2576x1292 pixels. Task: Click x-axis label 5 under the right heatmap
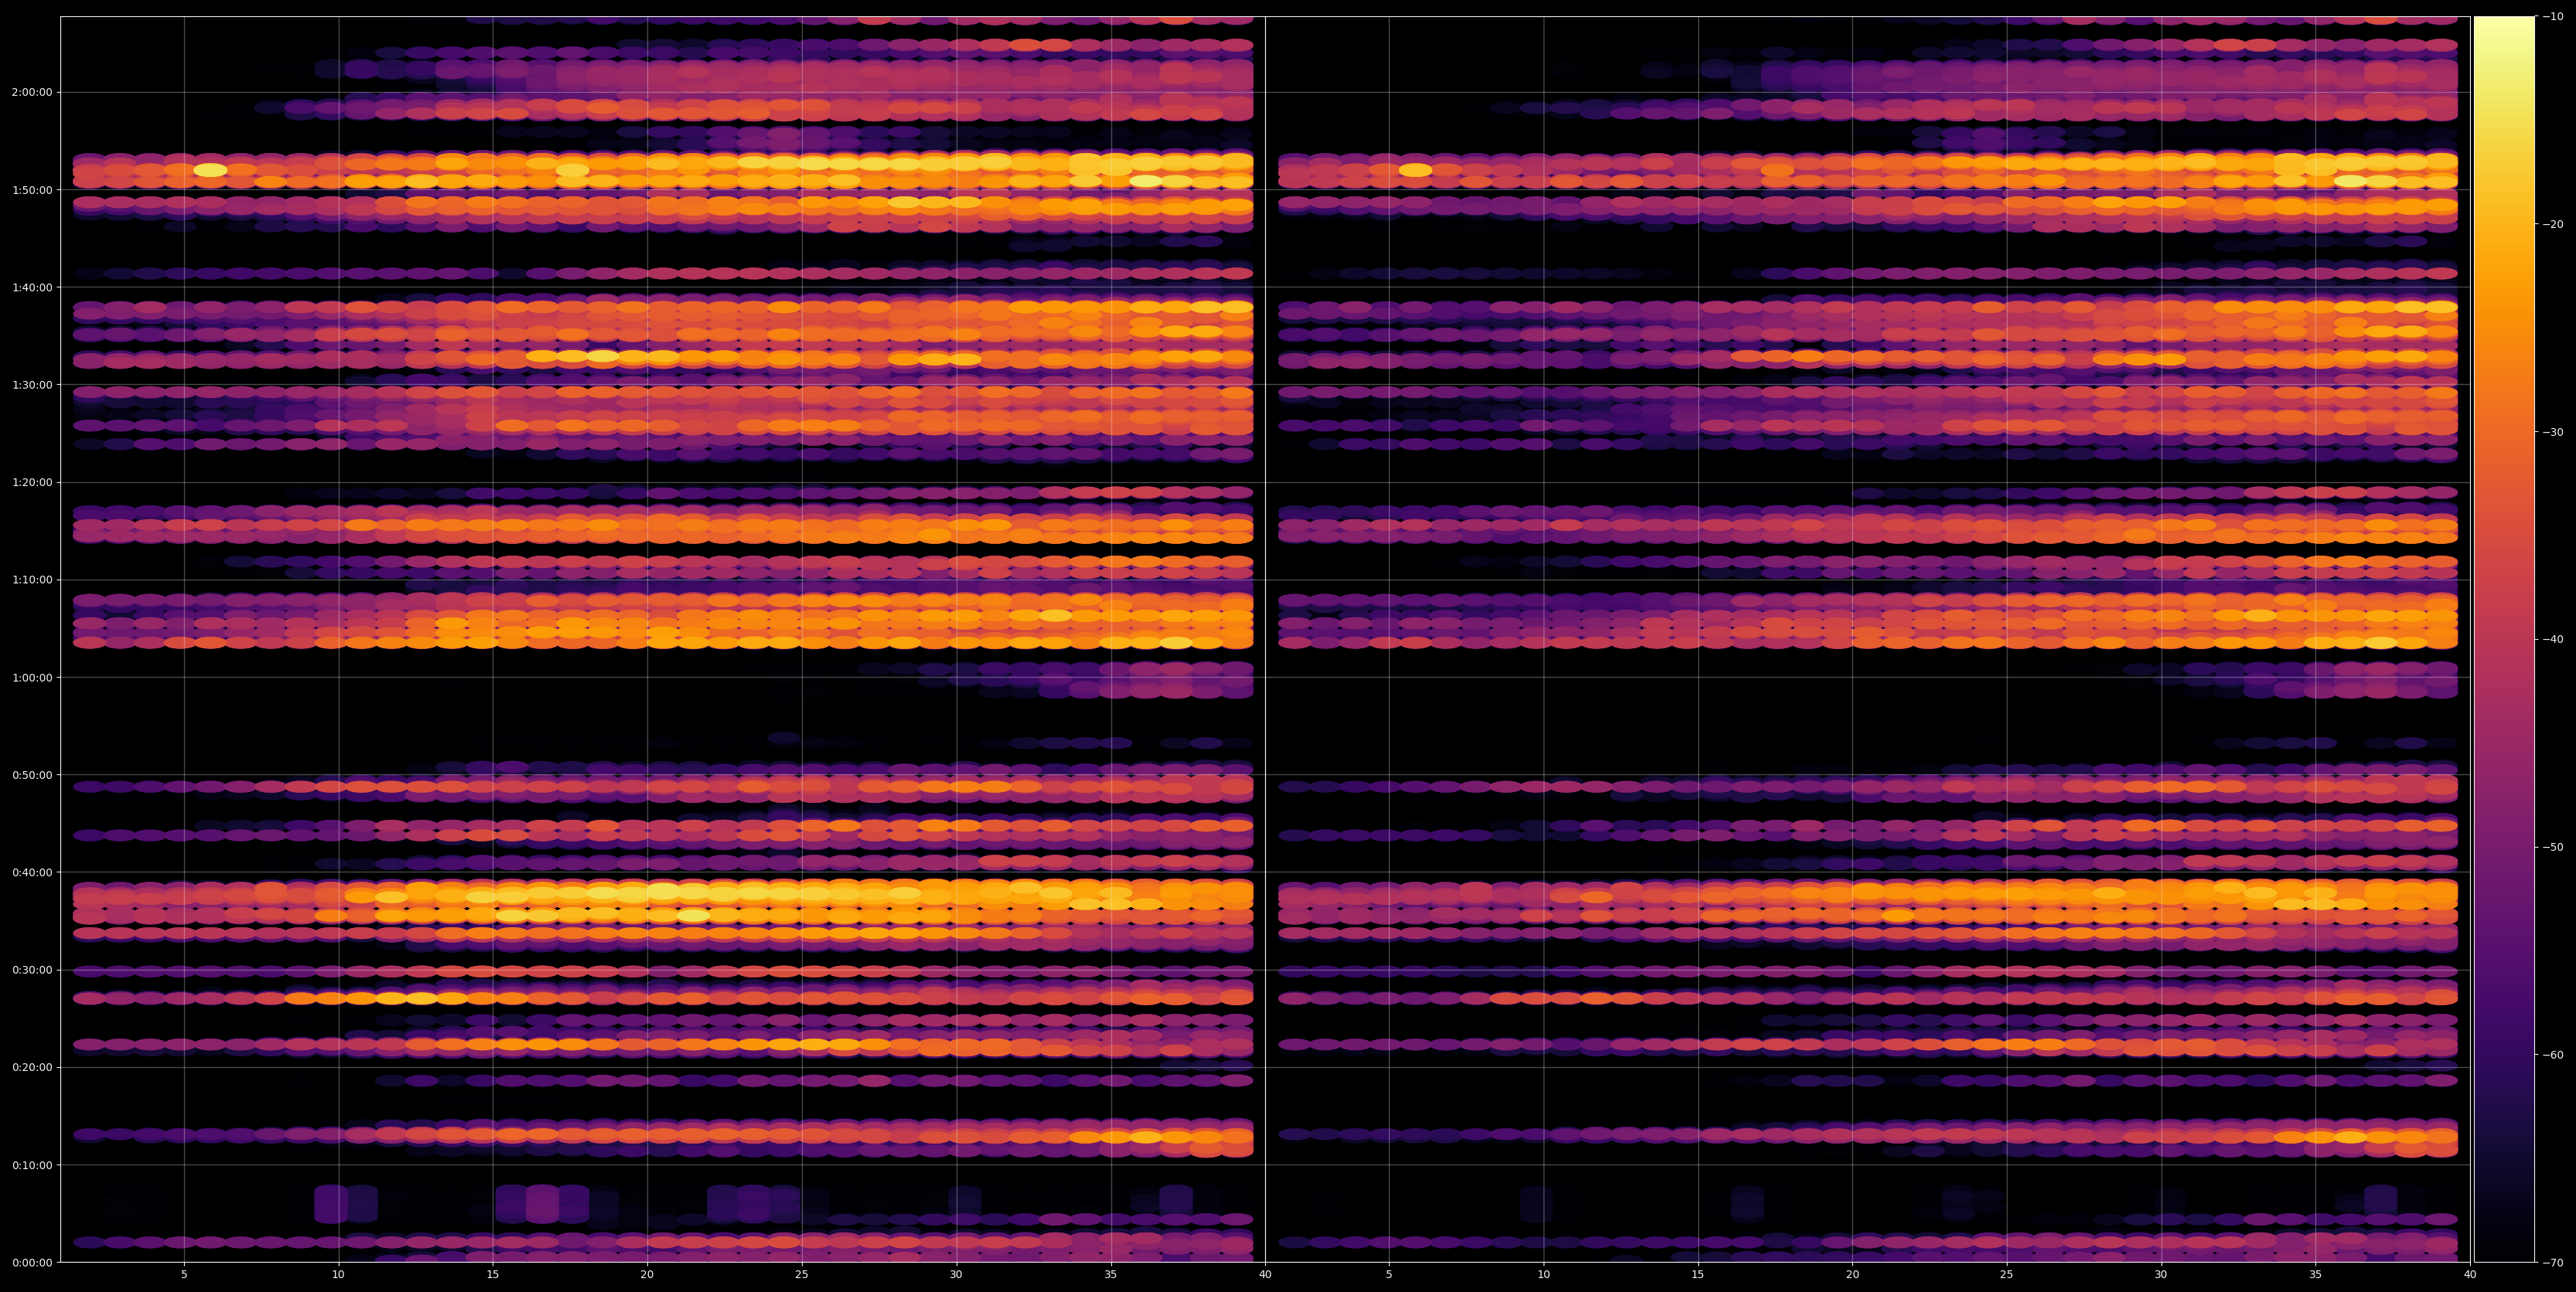tap(1389, 1275)
